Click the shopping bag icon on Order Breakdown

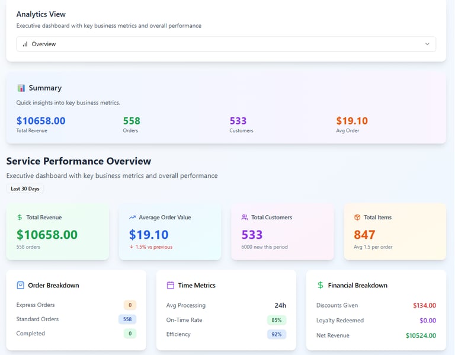[21, 285]
